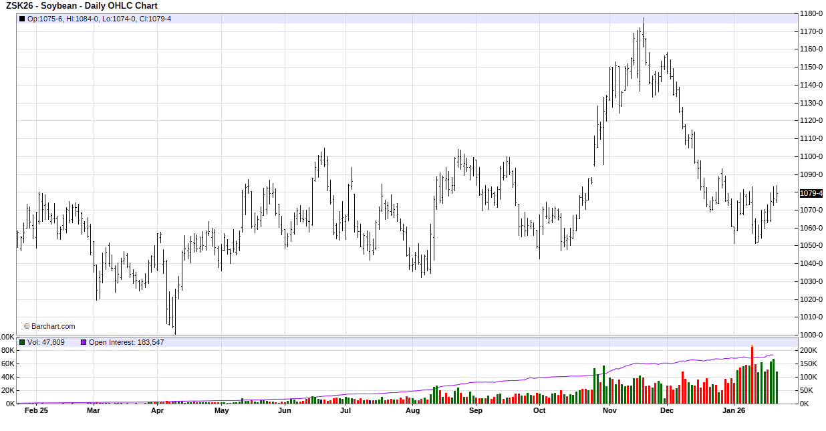This screenshot has width=826, height=431.
Task: Select the Vol: 47,809 legend text
Action: 46,342
